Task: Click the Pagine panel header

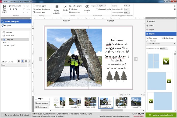Action: point(39,99)
